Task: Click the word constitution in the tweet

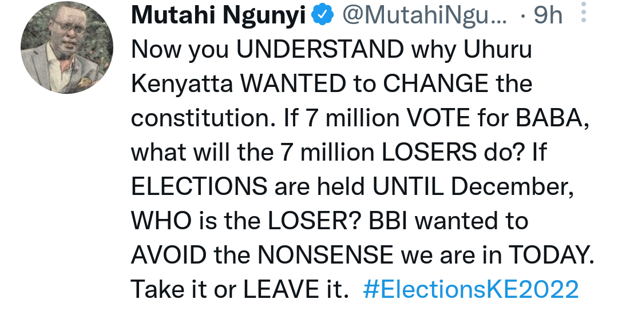Action: pyautogui.click(x=204, y=118)
